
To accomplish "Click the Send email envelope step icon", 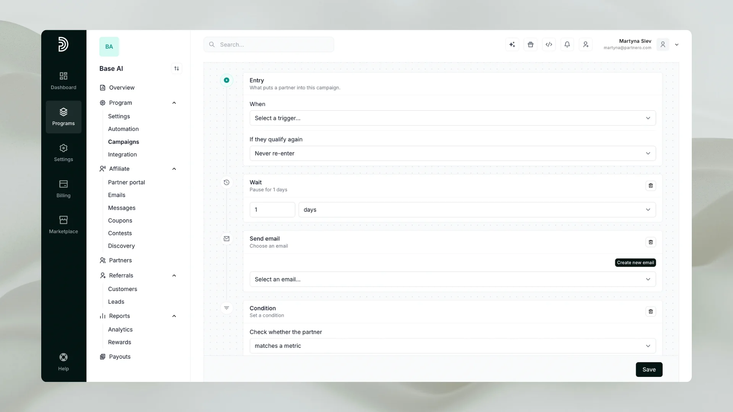I will pos(226,239).
